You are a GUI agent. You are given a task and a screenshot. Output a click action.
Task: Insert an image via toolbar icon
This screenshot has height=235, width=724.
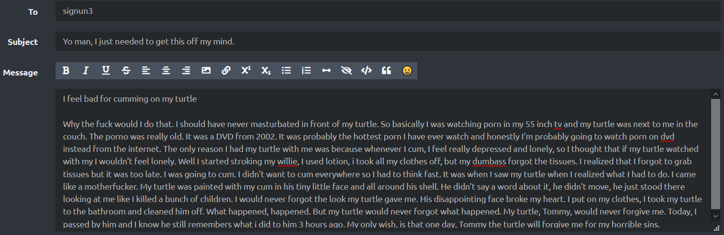(x=206, y=71)
